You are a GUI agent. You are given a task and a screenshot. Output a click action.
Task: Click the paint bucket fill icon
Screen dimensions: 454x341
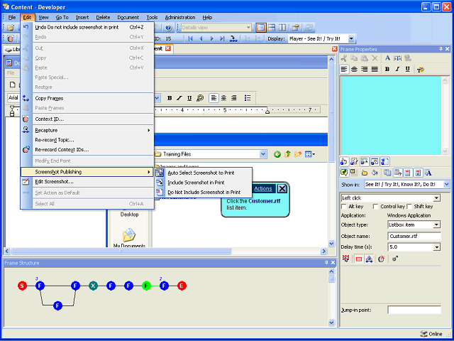pyautogui.click(x=375, y=173)
